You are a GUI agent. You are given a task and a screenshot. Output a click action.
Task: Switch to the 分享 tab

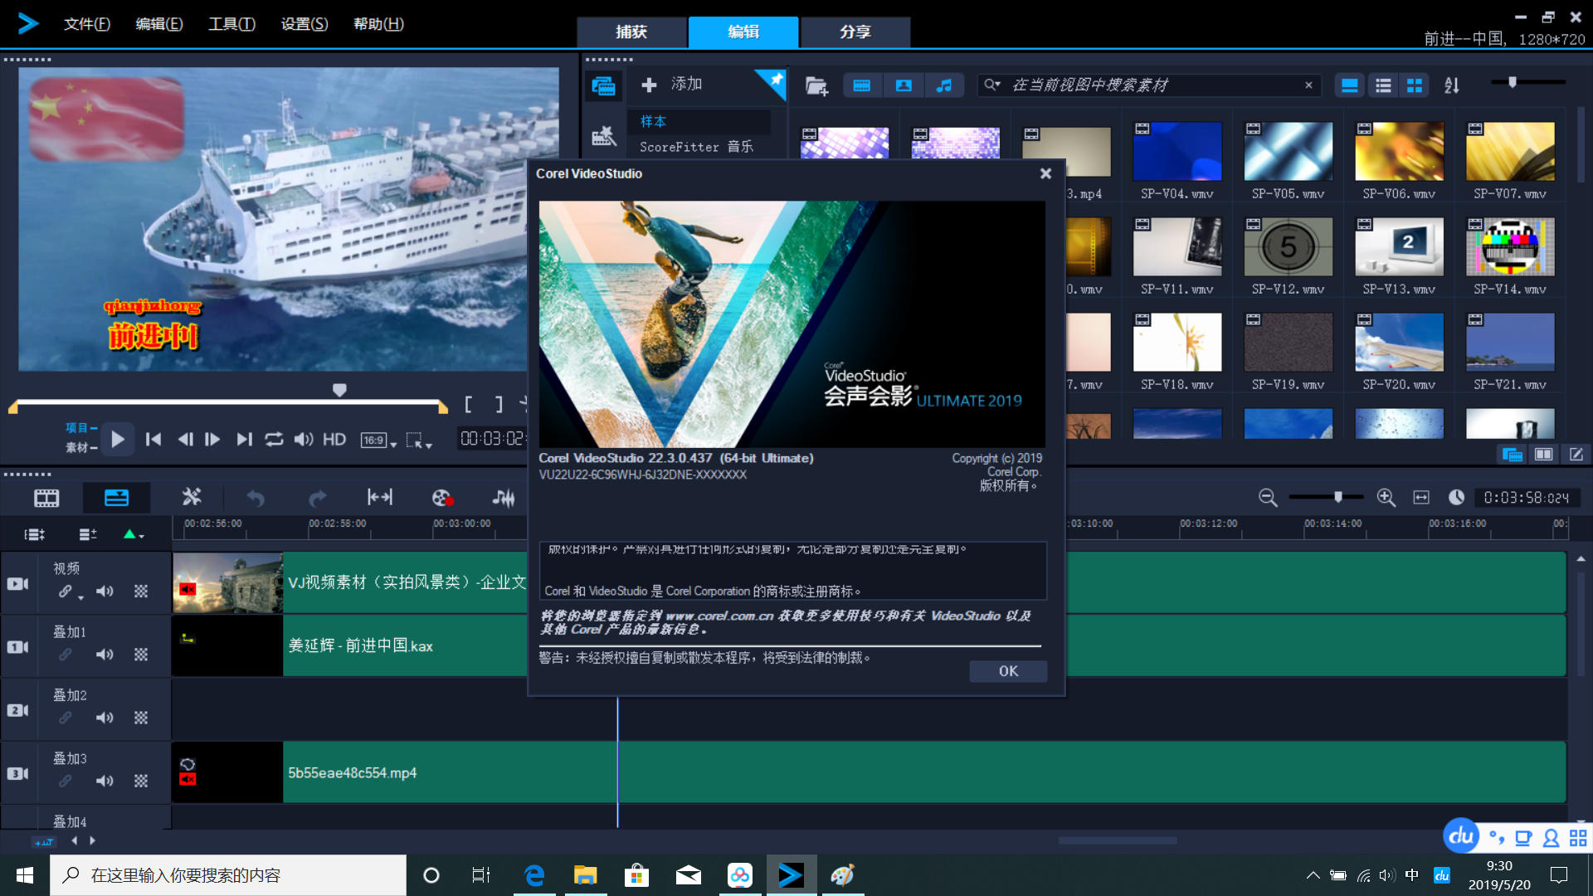coord(855,32)
